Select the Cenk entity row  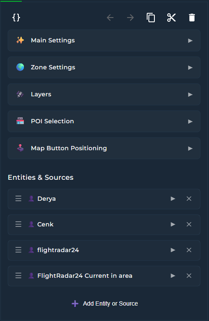coord(104,225)
